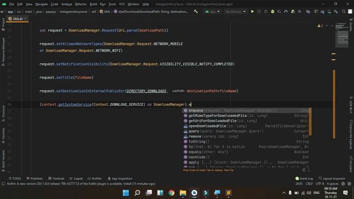Image resolution: width=354 pixels, height=199 pixels.
Task: Select remove completion suggestion
Action: tap(246, 137)
